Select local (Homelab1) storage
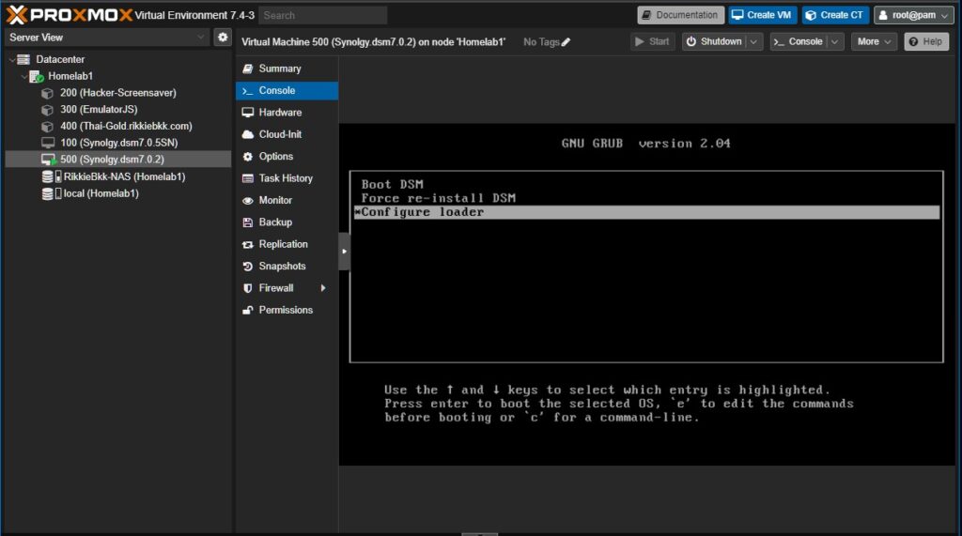The image size is (962, 536). 101,193
